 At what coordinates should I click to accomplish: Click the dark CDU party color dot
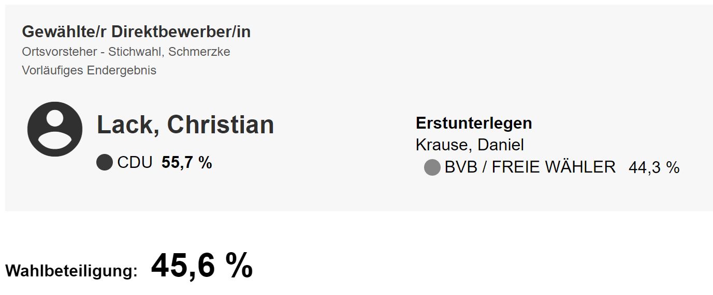(105, 163)
